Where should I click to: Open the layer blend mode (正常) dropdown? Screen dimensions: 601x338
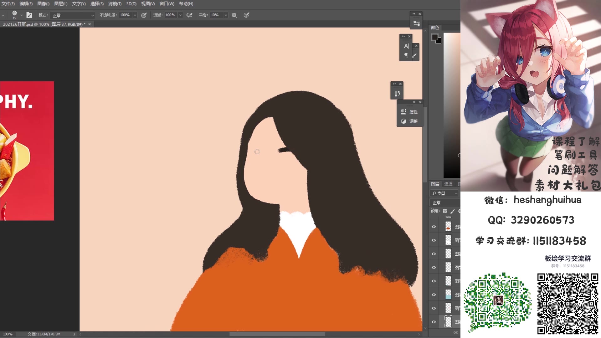point(445,202)
